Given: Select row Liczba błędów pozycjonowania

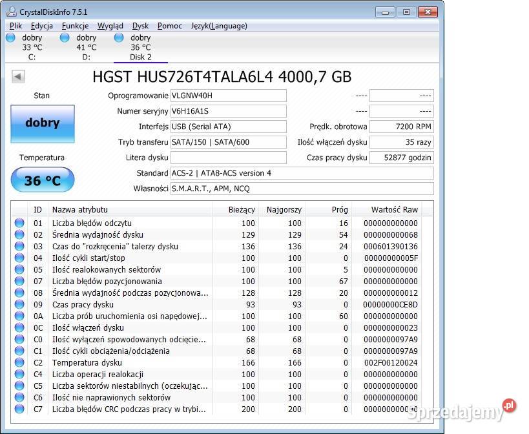Looking at the screenshot, I should pos(217,281).
